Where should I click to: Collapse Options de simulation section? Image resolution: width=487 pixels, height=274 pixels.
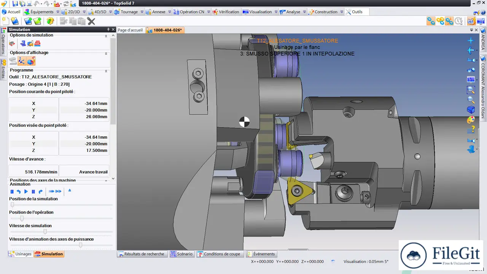(106, 36)
